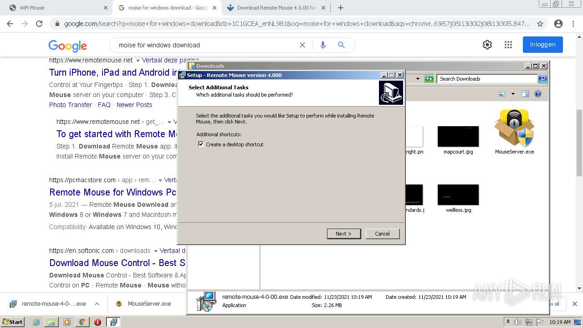Open To get started with Remote Mouse result
Image resolution: width=583 pixels, height=328 pixels.
point(117,134)
